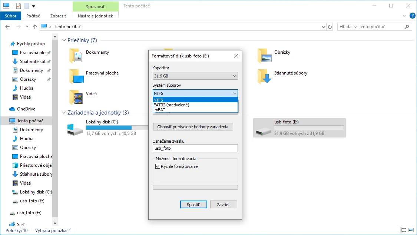
Task: Open recent locations dropdown arrow
Action: click(x=27, y=27)
